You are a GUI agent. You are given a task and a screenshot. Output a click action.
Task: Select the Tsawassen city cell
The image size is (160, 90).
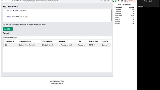[81, 45]
